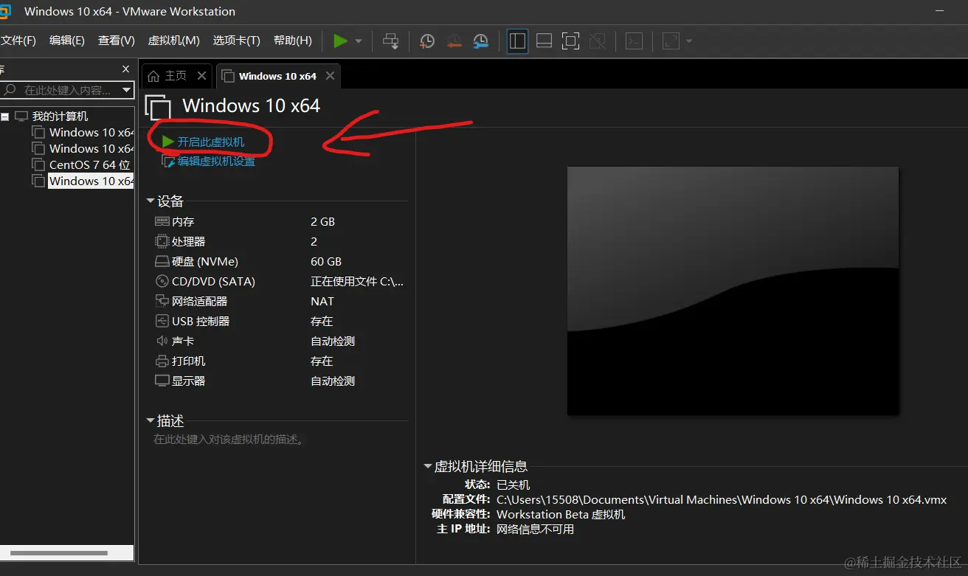The image size is (968, 576).
Task: Click Workstation Beta 虚拟机 compatibility text
Action: pos(561,514)
